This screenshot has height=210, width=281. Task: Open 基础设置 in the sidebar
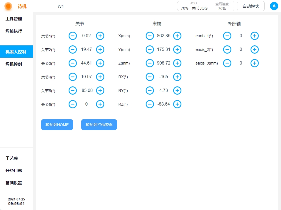tap(14, 183)
